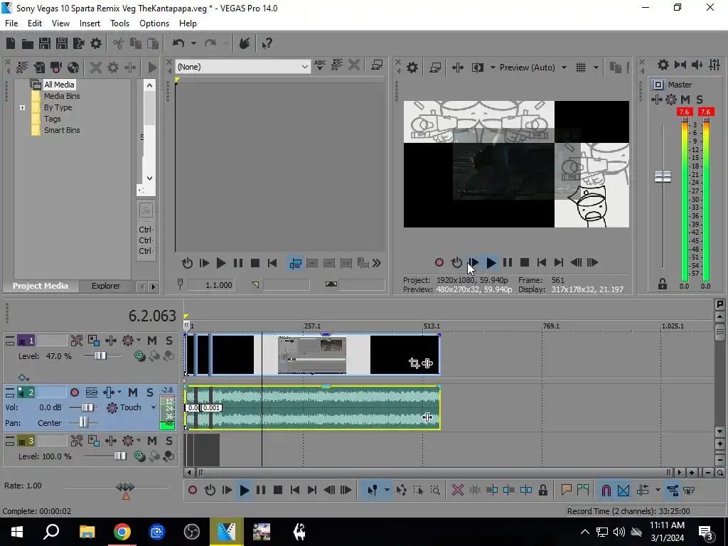Arm Track 2 for record
Image resolution: width=728 pixels, height=546 pixels.
(x=74, y=392)
